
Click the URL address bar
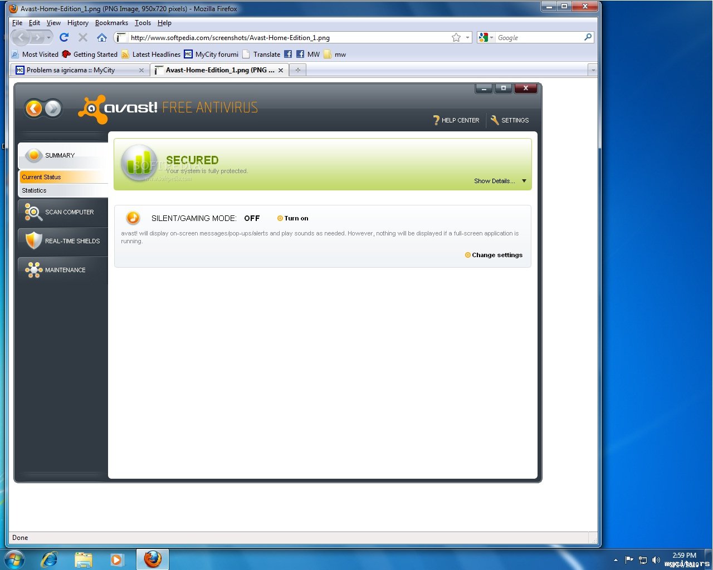290,37
